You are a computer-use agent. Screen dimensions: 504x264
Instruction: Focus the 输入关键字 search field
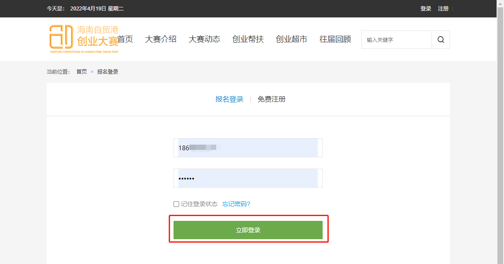396,40
